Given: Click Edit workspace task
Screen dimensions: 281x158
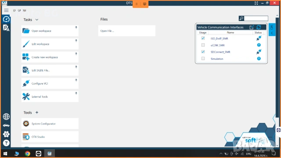Looking at the screenshot, I should click(50, 44).
